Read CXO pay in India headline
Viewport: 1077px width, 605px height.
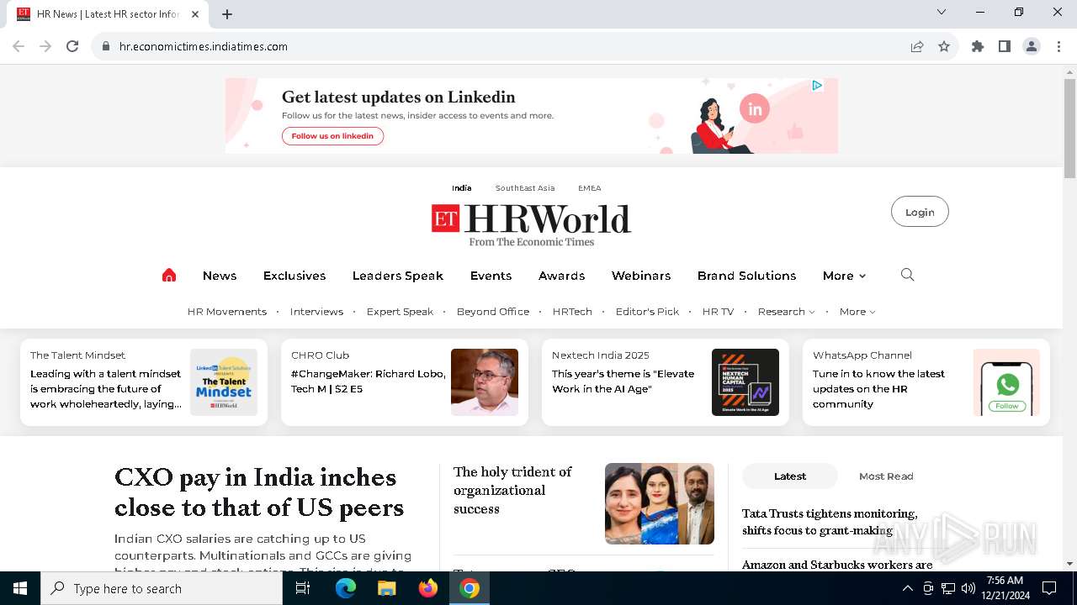[259, 492]
